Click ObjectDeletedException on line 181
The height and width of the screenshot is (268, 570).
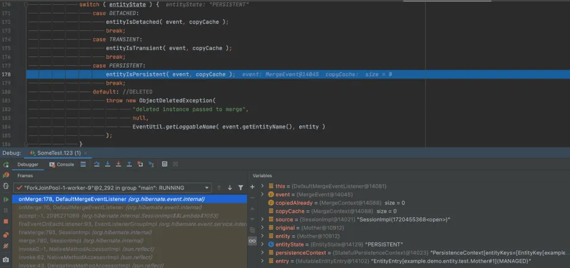click(176, 100)
